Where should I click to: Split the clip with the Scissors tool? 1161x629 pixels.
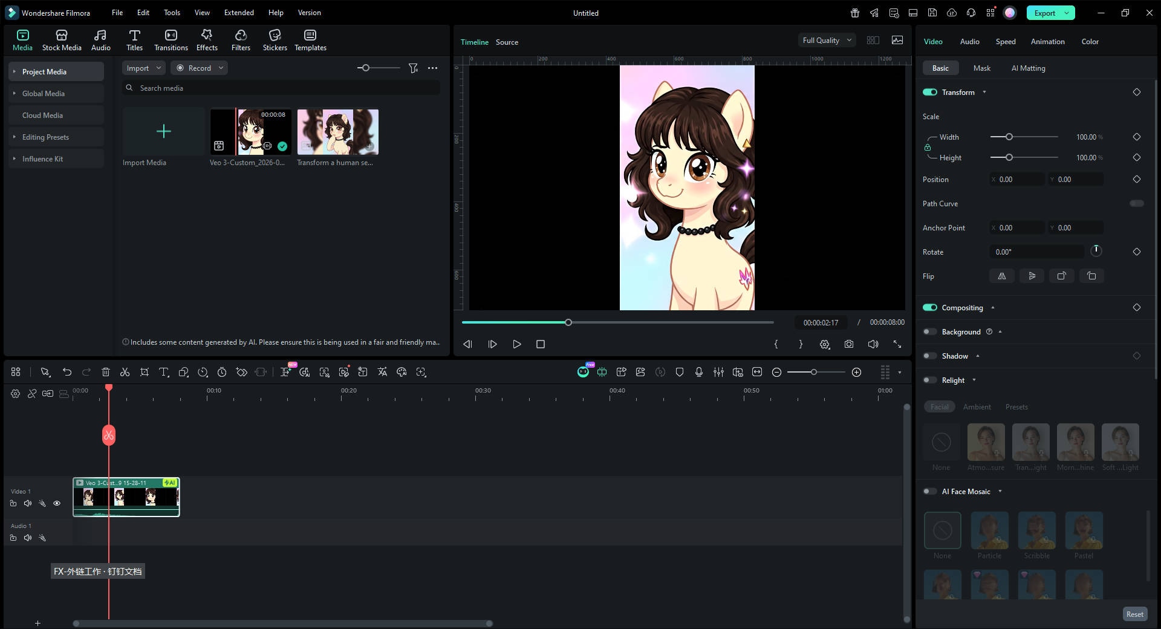coord(125,372)
